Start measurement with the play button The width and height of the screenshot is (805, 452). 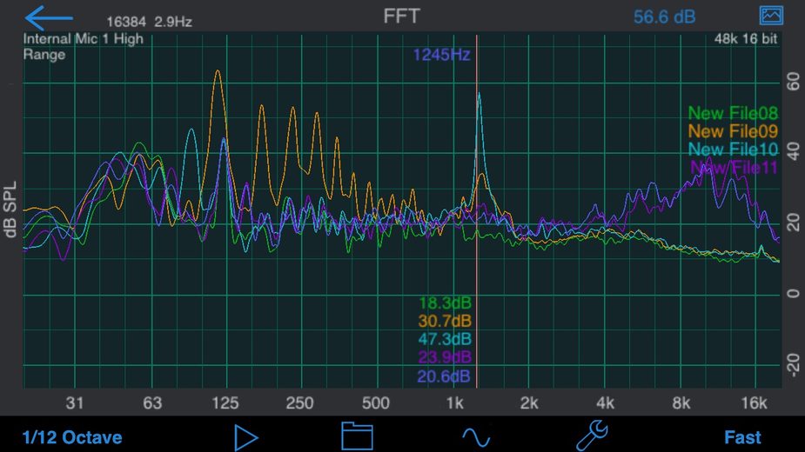246,437
